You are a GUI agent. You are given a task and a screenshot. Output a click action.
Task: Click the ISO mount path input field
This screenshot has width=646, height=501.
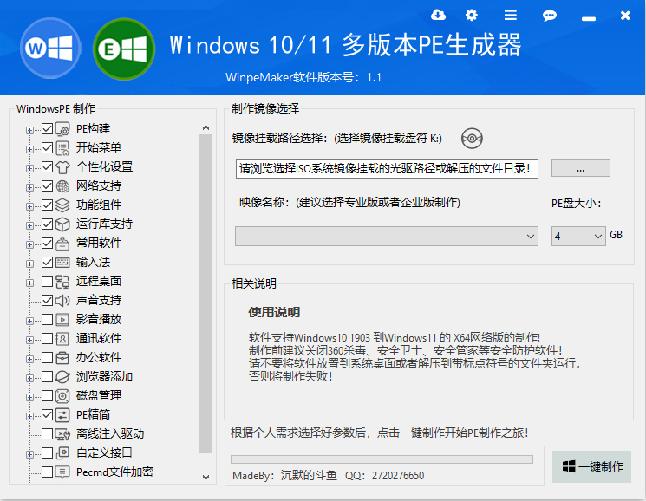[387, 169]
